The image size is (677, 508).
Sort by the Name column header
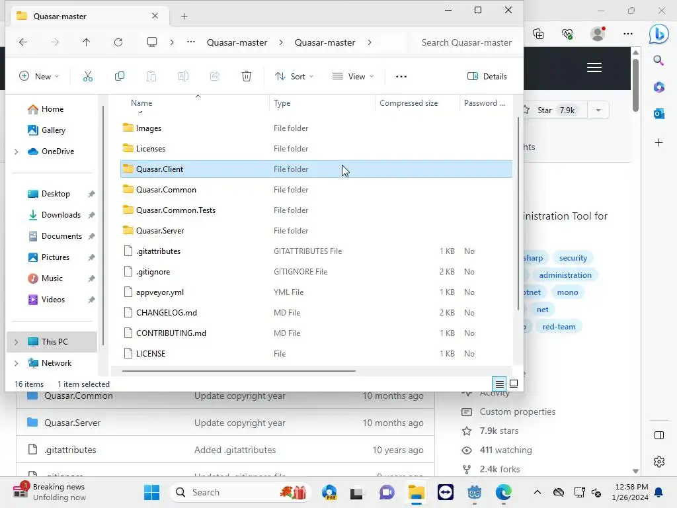(141, 103)
